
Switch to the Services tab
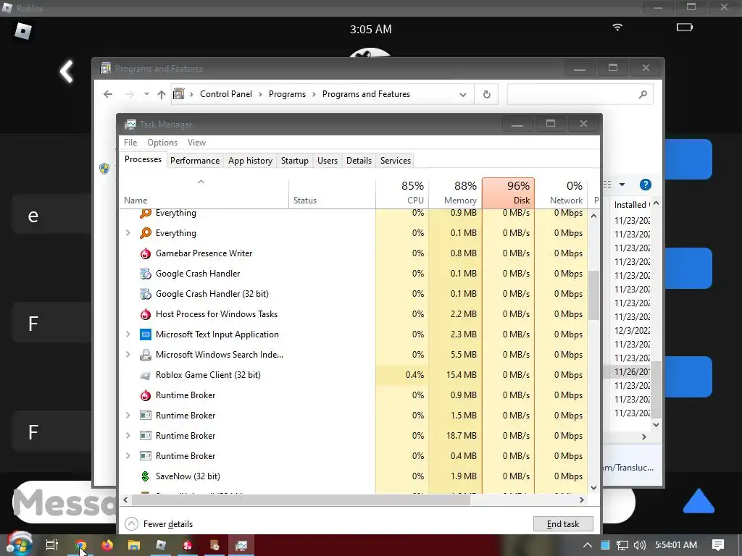[x=396, y=161]
